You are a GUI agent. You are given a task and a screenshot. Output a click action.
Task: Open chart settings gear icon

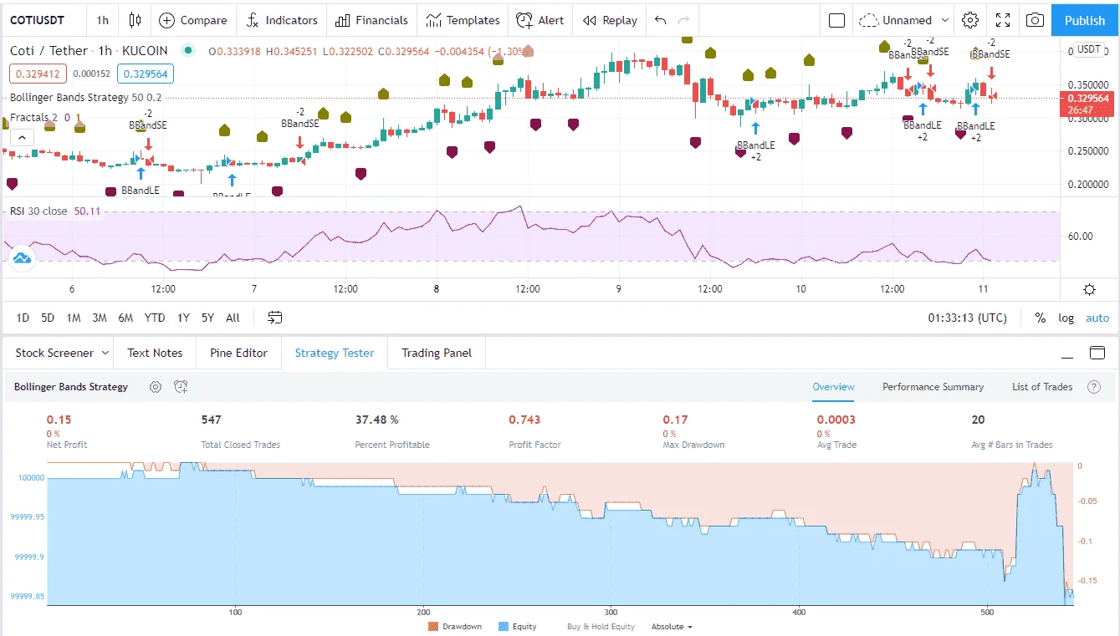(x=970, y=20)
